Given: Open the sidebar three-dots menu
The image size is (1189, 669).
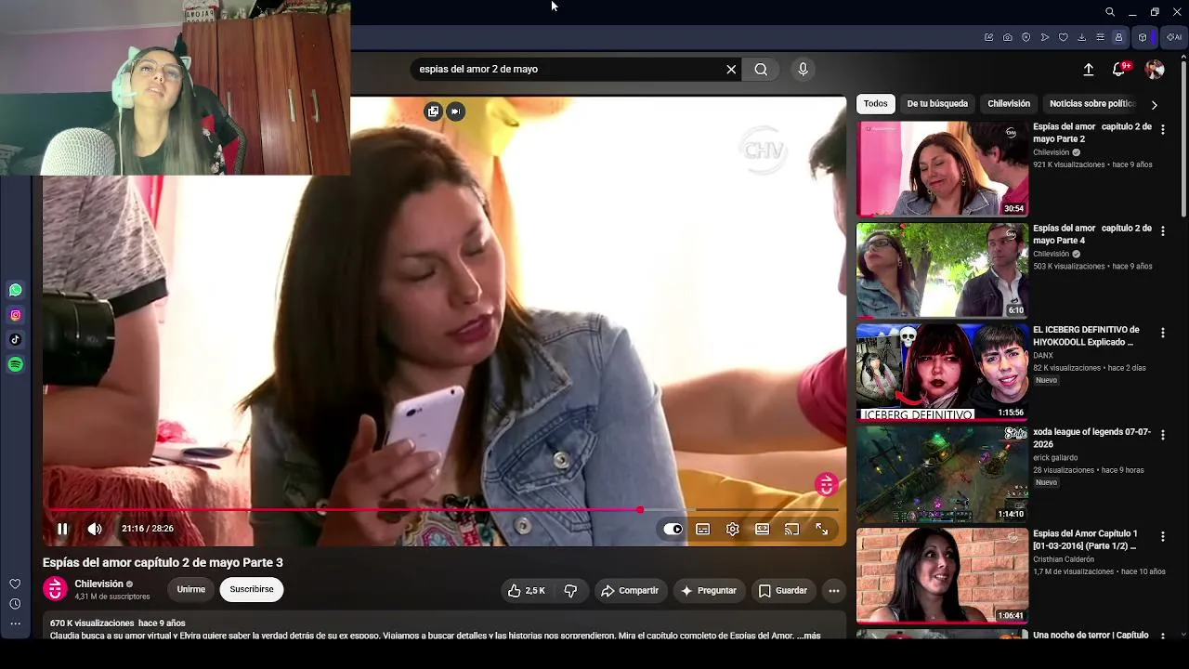Looking at the screenshot, I should point(15,623).
